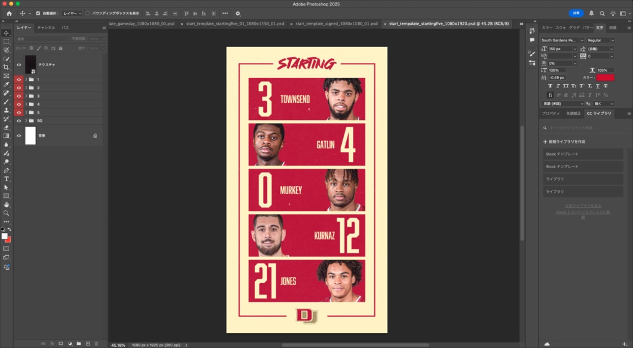The height and width of the screenshot is (348, 633).
Task: Click the add layer mask icon
Action: [61, 344]
